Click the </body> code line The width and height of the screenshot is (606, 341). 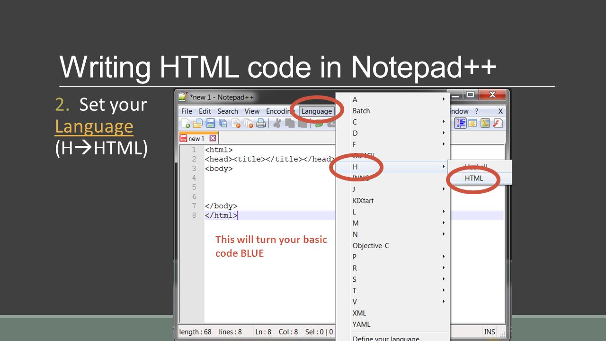(x=221, y=206)
